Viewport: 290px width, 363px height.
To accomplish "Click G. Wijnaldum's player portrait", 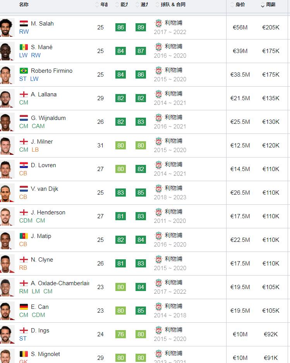I will pyautogui.click(x=7, y=122).
